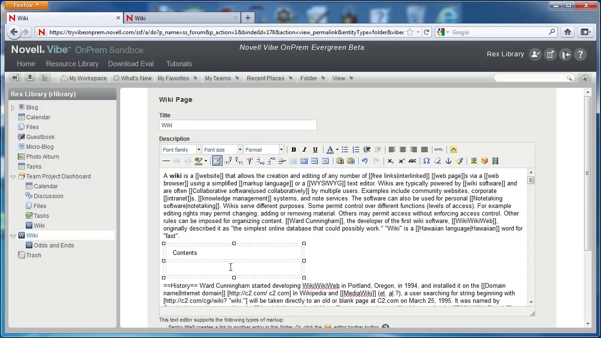Toggle underline formatting in the editor
The width and height of the screenshot is (601, 338).
315,150
